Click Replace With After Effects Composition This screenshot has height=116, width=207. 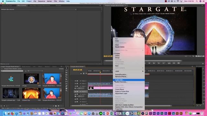pyautogui.click(x=129, y=107)
